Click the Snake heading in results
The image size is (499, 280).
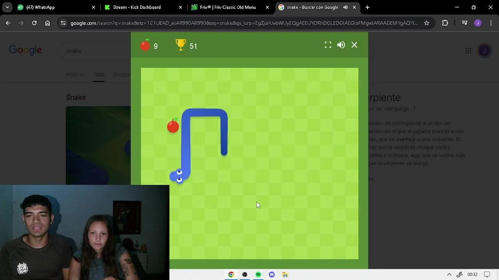pyautogui.click(x=76, y=97)
